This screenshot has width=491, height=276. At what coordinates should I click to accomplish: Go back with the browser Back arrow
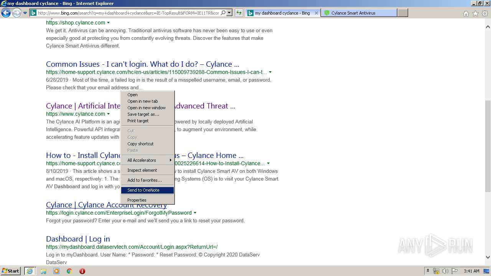(6, 13)
